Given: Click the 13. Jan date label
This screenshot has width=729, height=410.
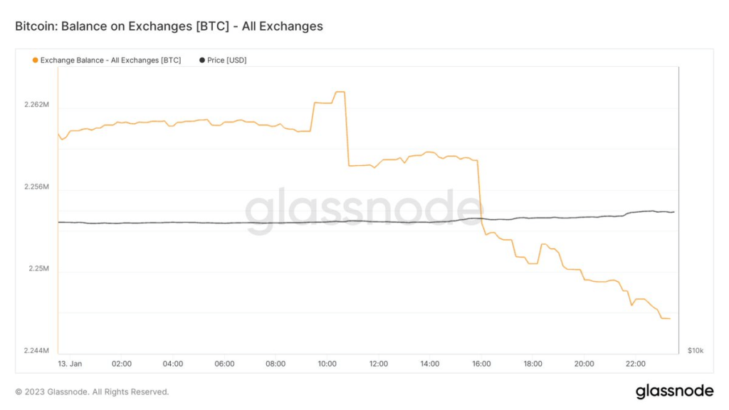Looking at the screenshot, I should (70, 364).
